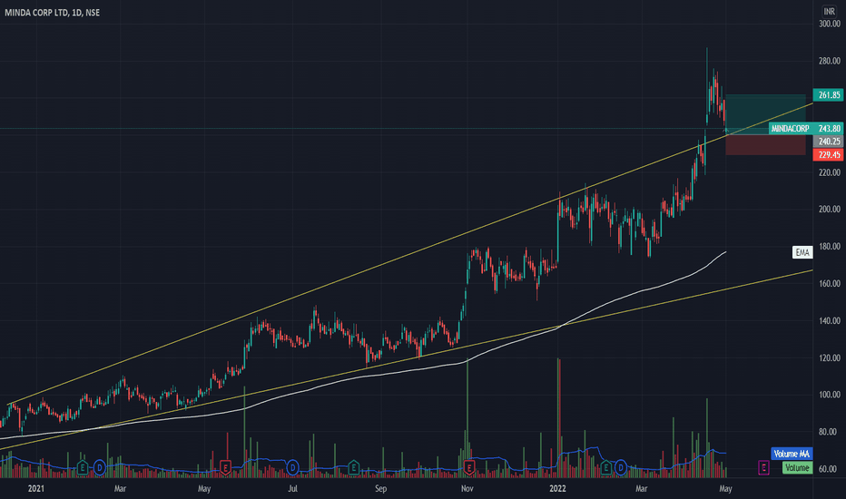Image resolution: width=846 pixels, height=499 pixels.
Task: Click the INR currency label
Action: coord(829,11)
